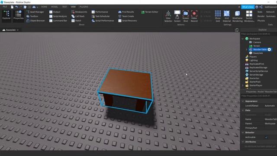Toggle the Summary stats display
The width and height of the screenshot is (277, 156).
tap(271, 16)
